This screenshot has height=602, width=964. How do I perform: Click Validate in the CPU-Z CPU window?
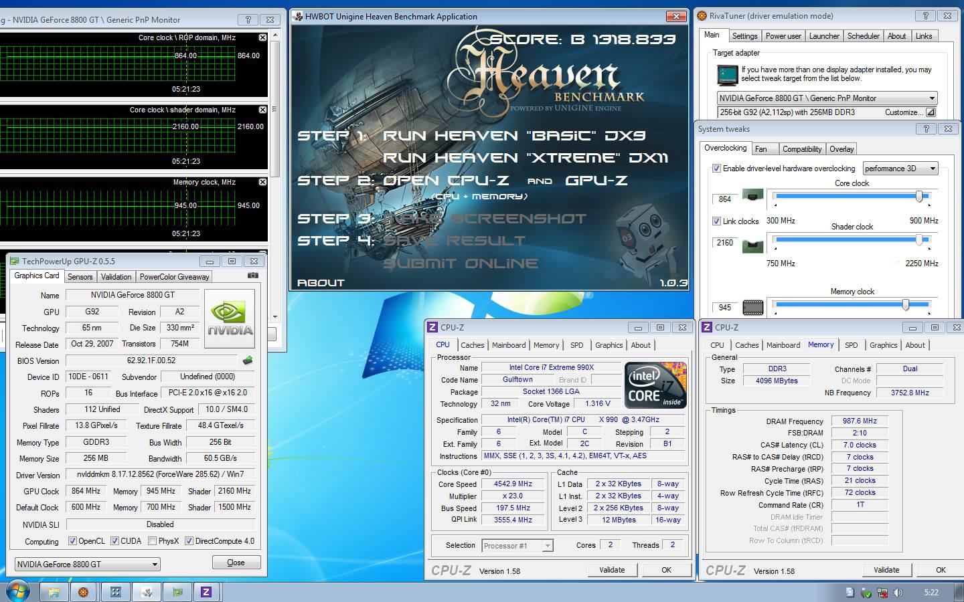[x=612, y=570]
